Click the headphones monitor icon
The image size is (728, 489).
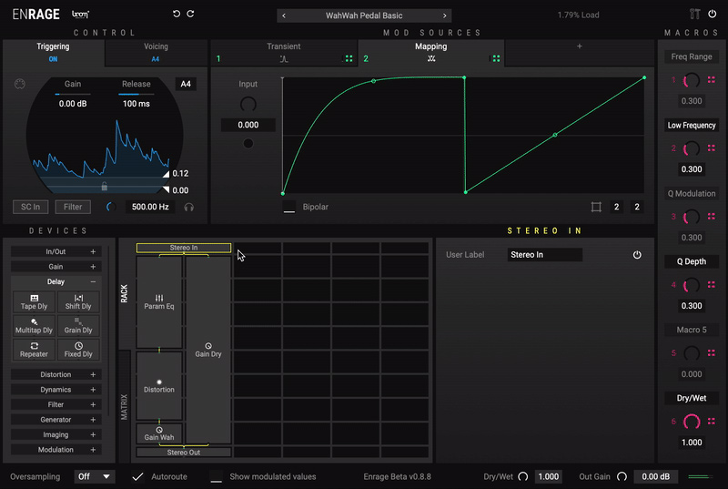188,207
